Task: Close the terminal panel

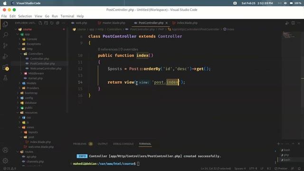Action: point(299,143)
